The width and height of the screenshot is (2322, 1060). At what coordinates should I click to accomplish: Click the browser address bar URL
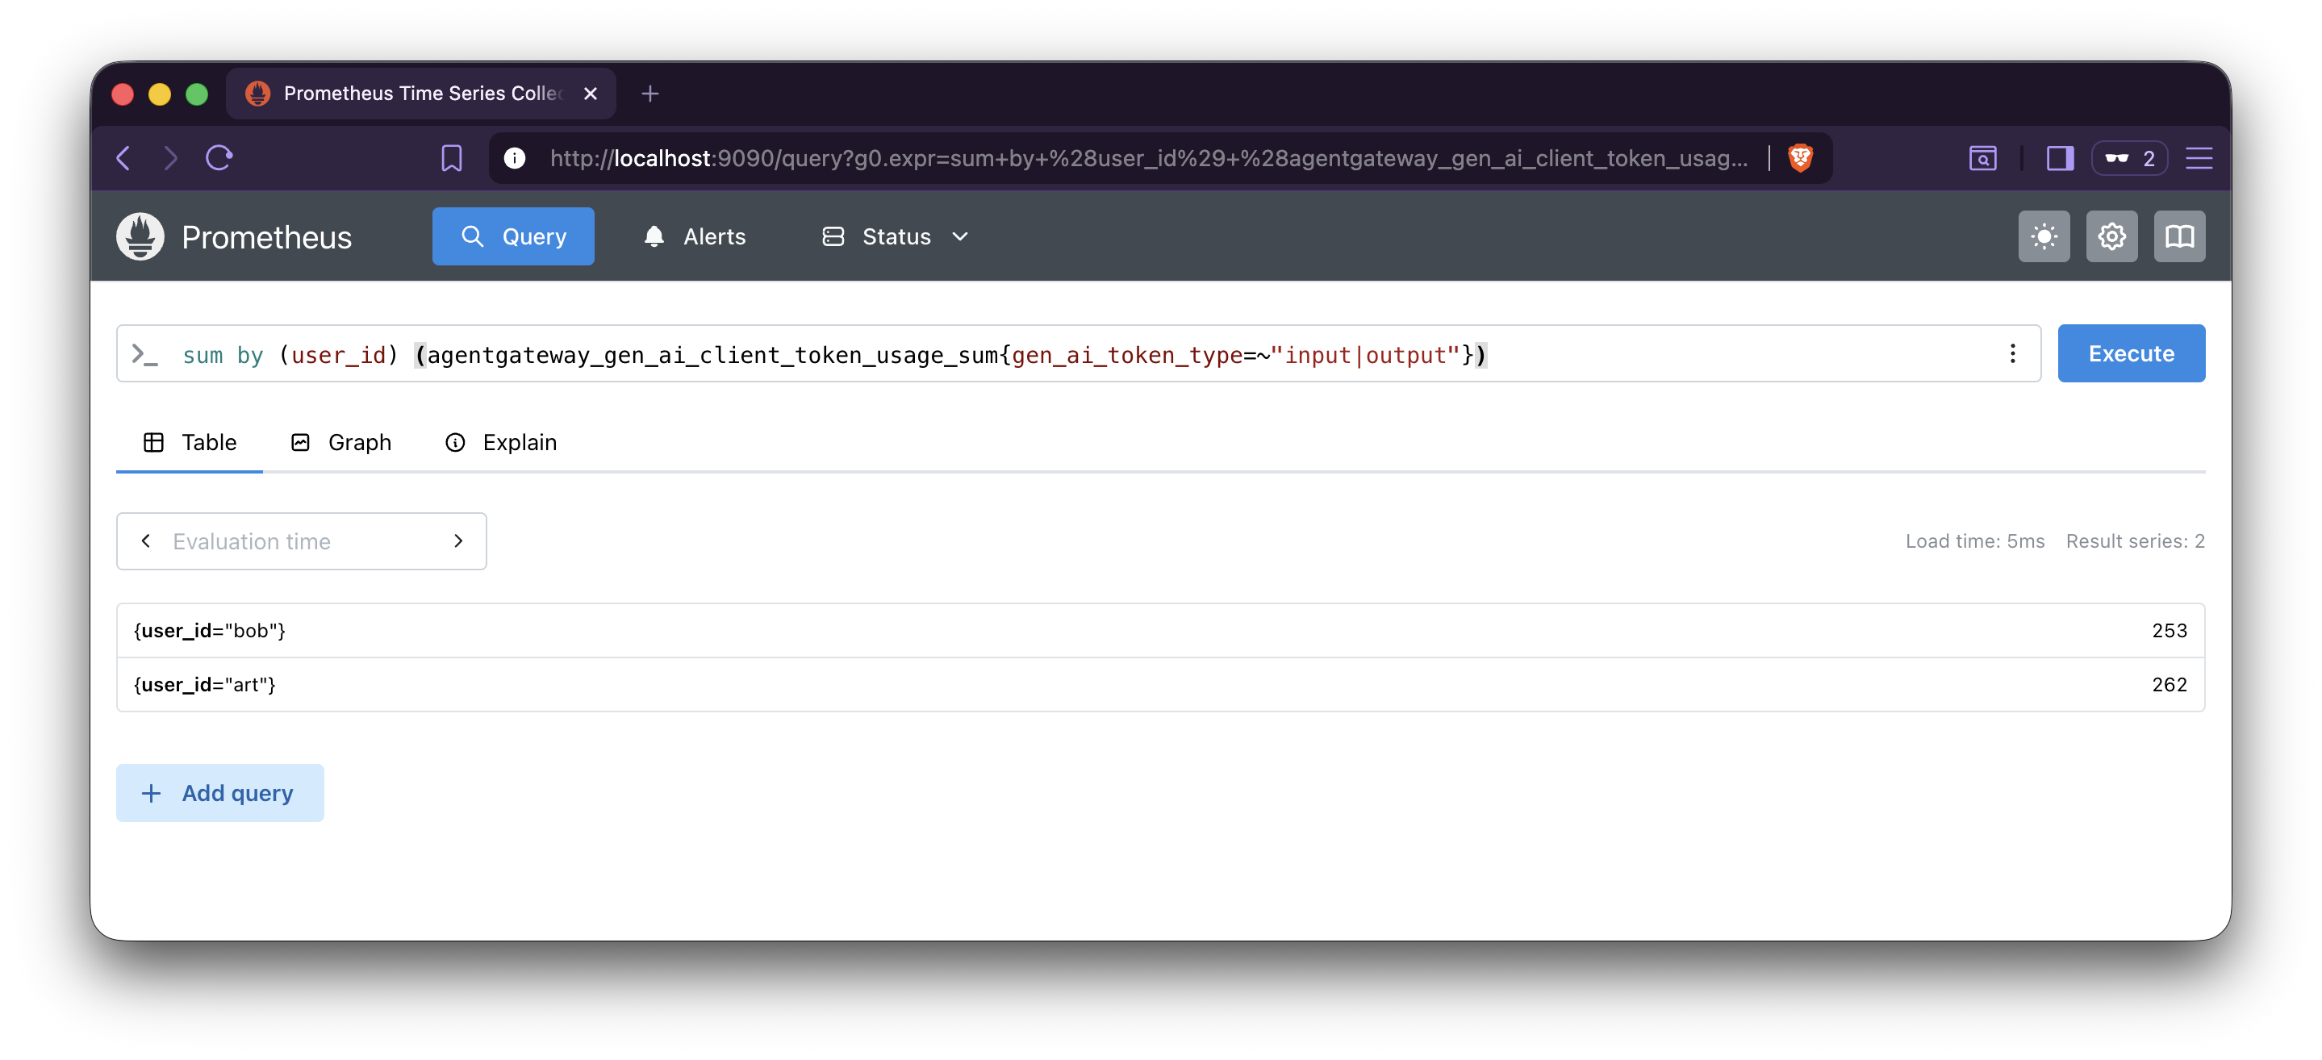click(x=1148, y=159)
